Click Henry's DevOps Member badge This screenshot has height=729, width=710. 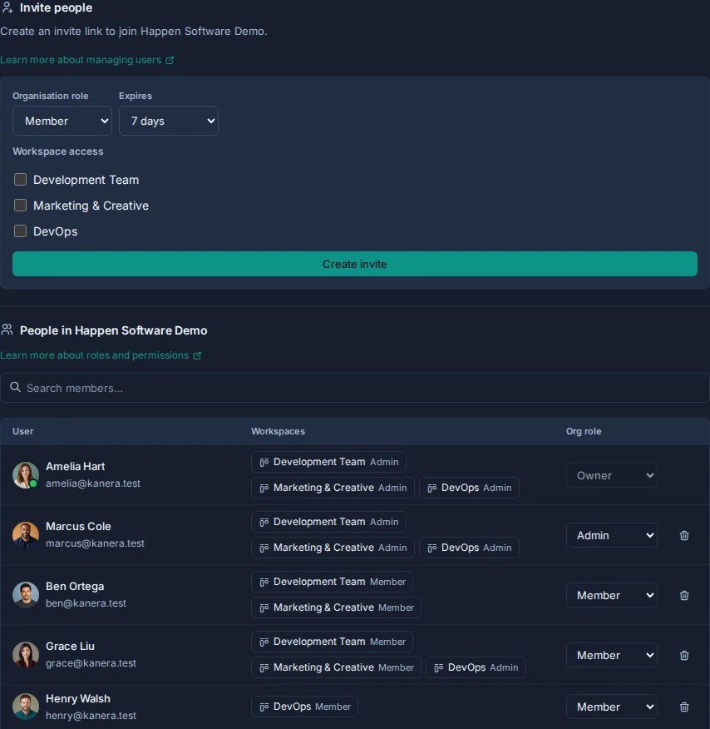pos(304,707)
